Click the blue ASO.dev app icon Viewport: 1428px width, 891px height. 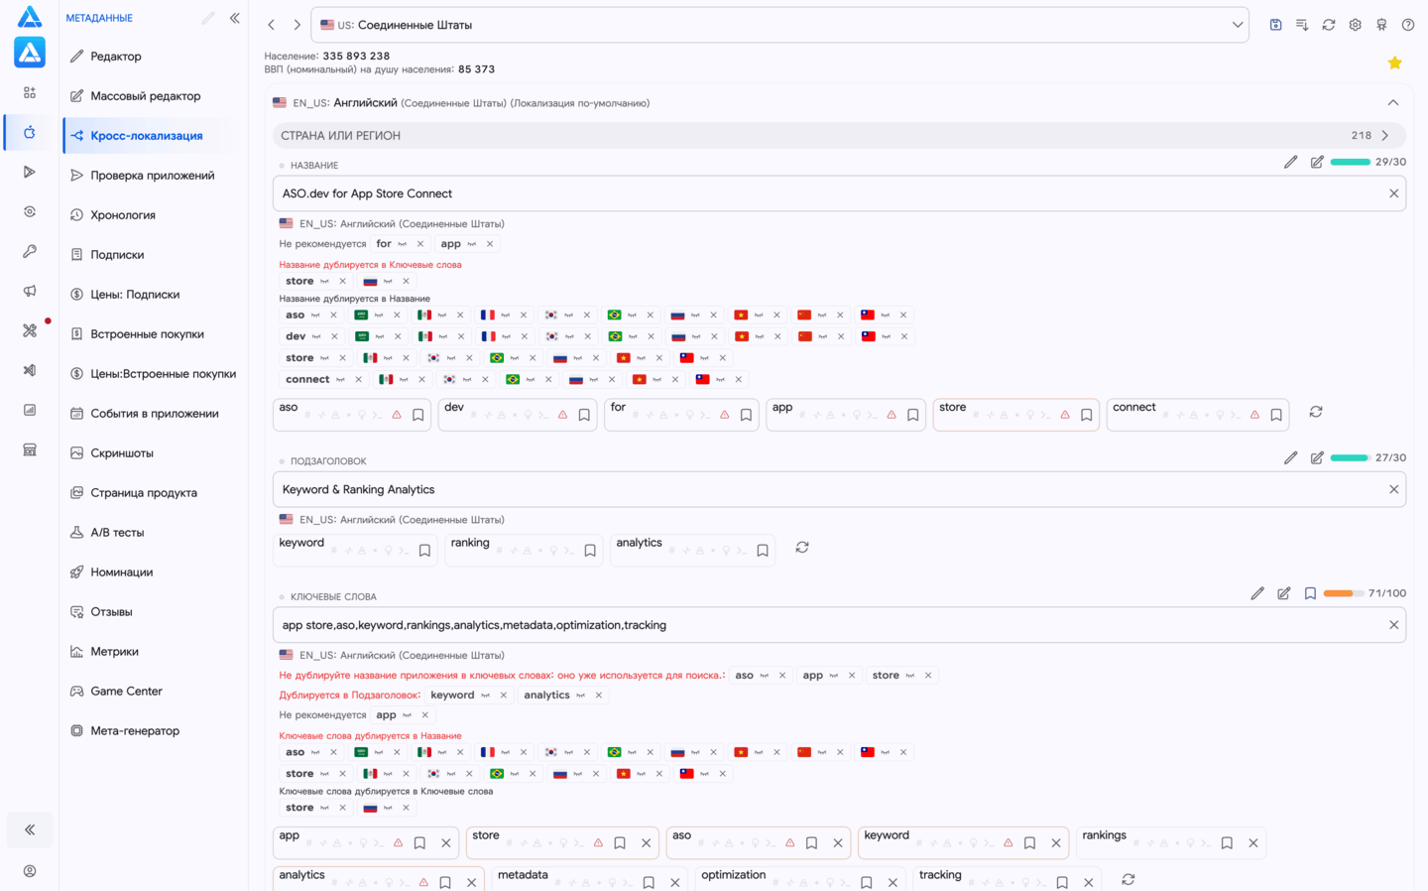(30, 52)
